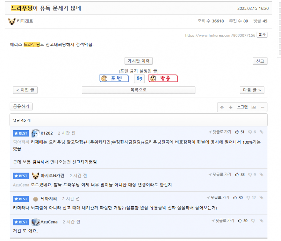The height and width of the screenshot is (241, 281).
Task: Click the 방출 downvote button
Action: pos(163,78)
